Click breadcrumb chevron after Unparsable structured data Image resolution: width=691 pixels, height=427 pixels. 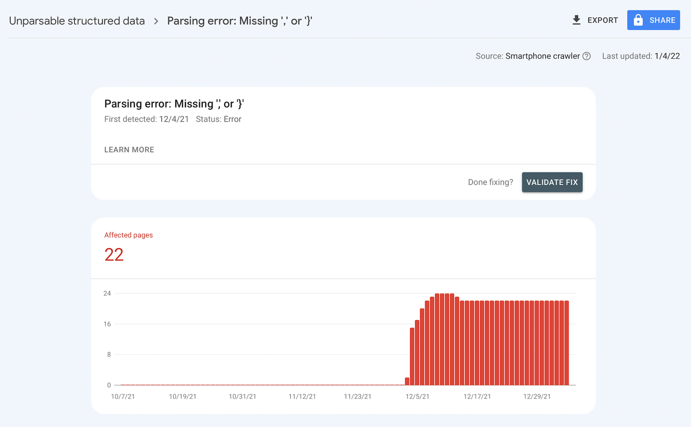tap(156, 21)
